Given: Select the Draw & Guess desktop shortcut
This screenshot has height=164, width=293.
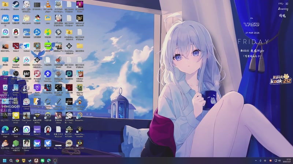Looking at the screenshot, I should click(x=59, y=104).
